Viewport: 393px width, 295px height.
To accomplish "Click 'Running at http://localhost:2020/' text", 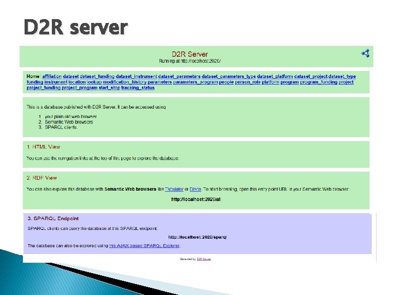I will 190,61.
